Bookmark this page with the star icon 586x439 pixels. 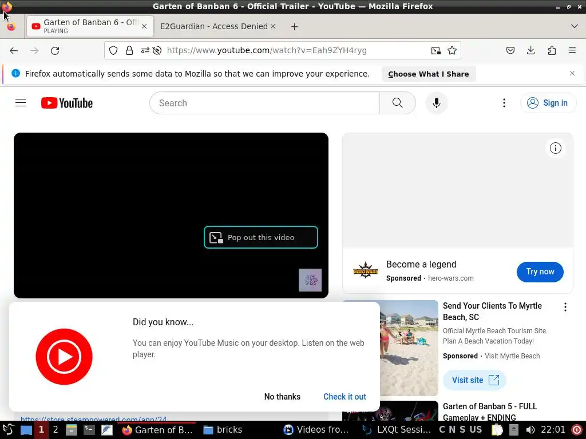tap(452, 50)
